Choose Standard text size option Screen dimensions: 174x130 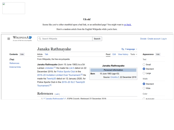[x=144, y=69]
